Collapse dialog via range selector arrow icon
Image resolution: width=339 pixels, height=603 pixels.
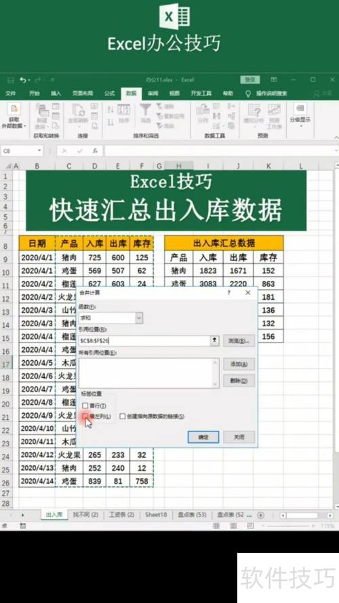click(x=214, y=341)
